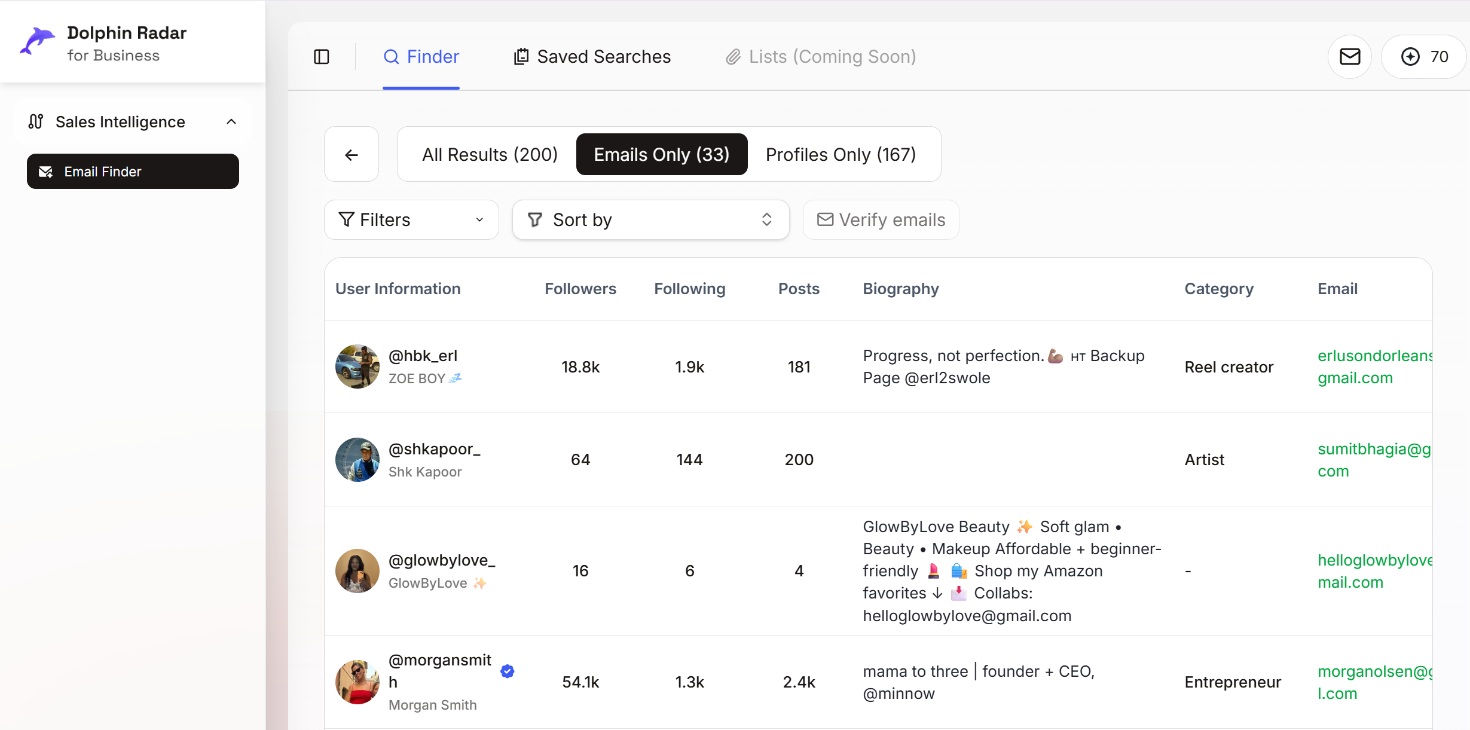Toggle the sidebar panel icon

[322, 57]
